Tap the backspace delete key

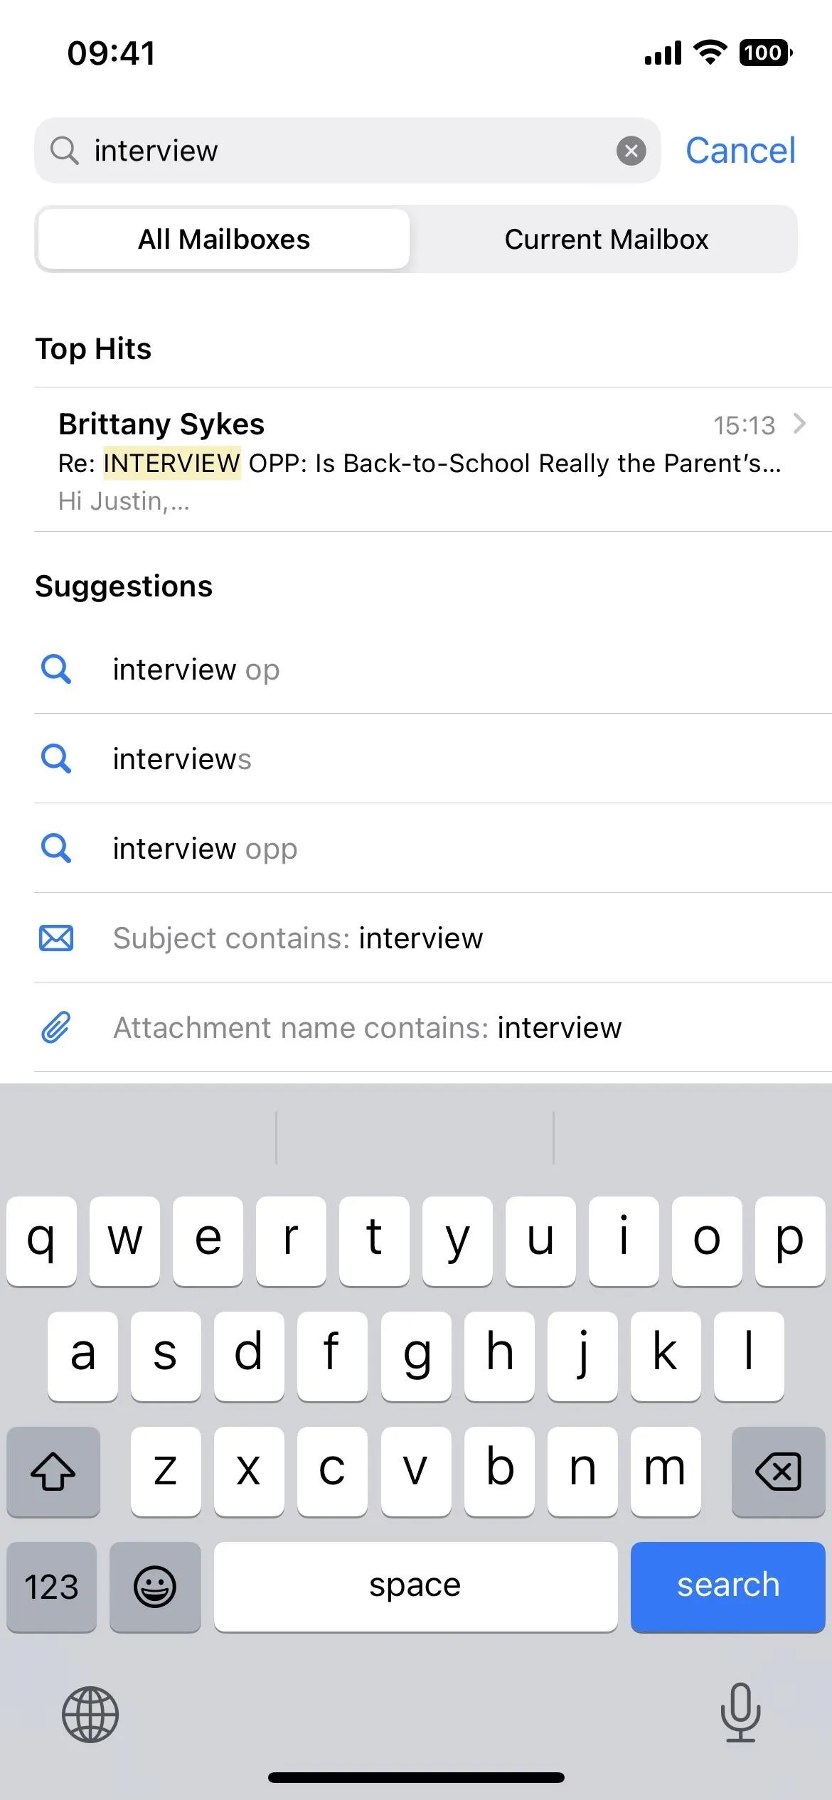778,1471
